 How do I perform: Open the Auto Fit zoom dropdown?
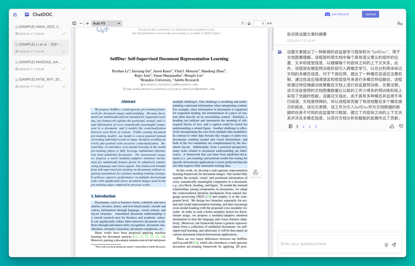(x=107, y=23)
